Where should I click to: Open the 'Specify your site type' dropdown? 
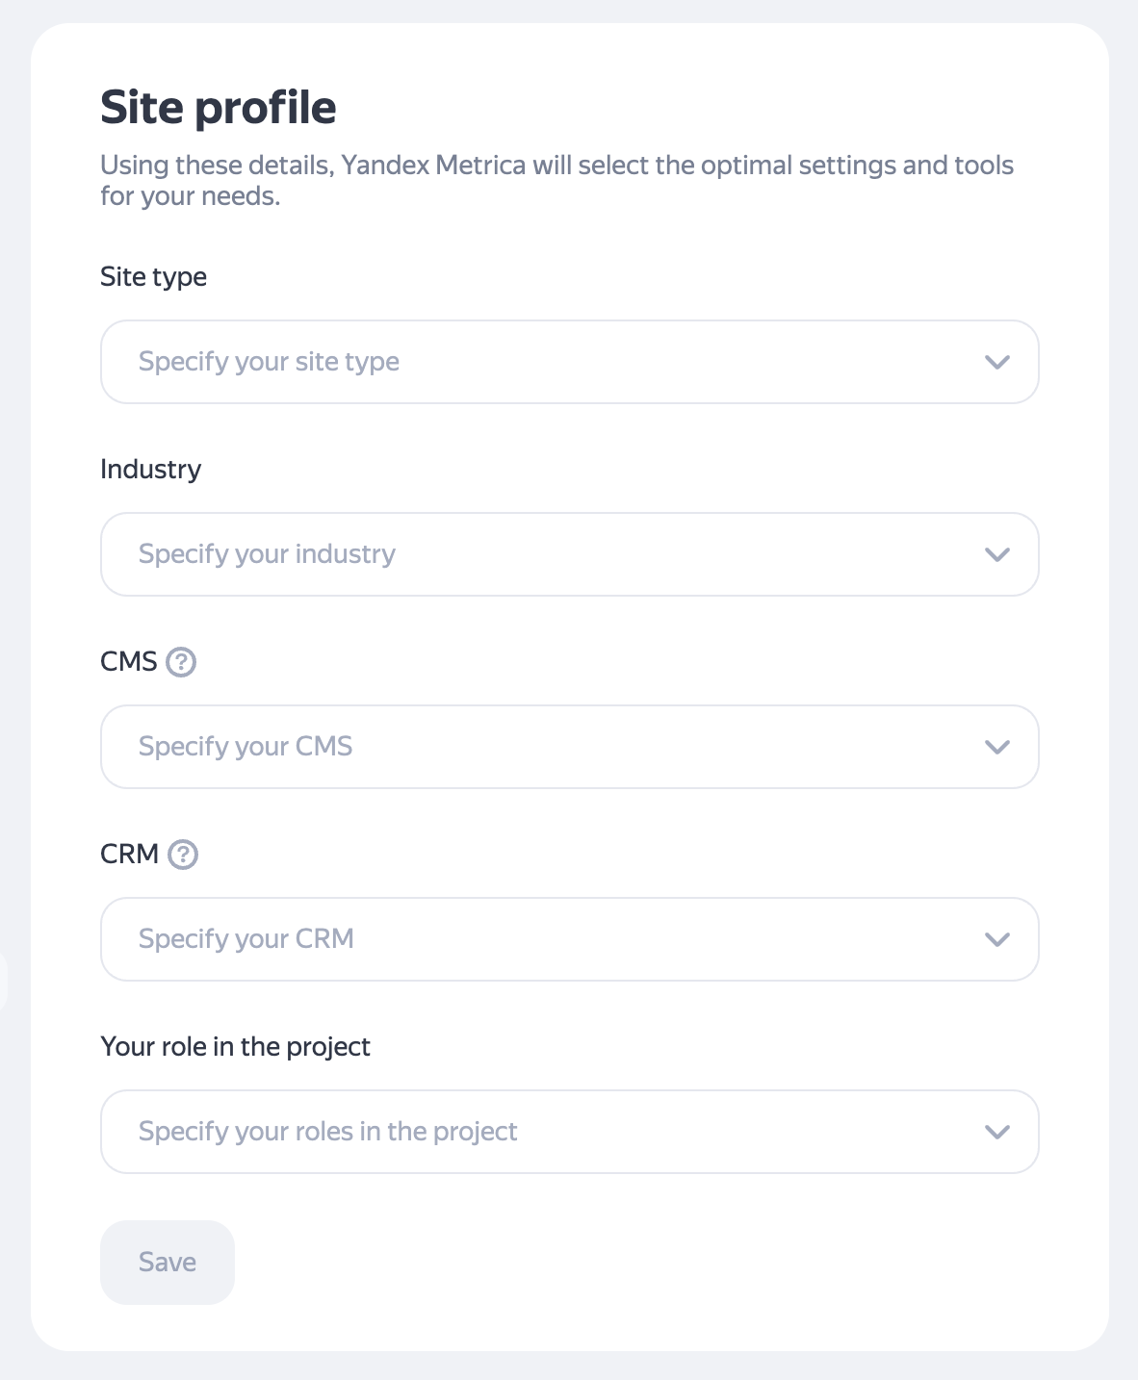pyautogui.click(x=539, y=362)
